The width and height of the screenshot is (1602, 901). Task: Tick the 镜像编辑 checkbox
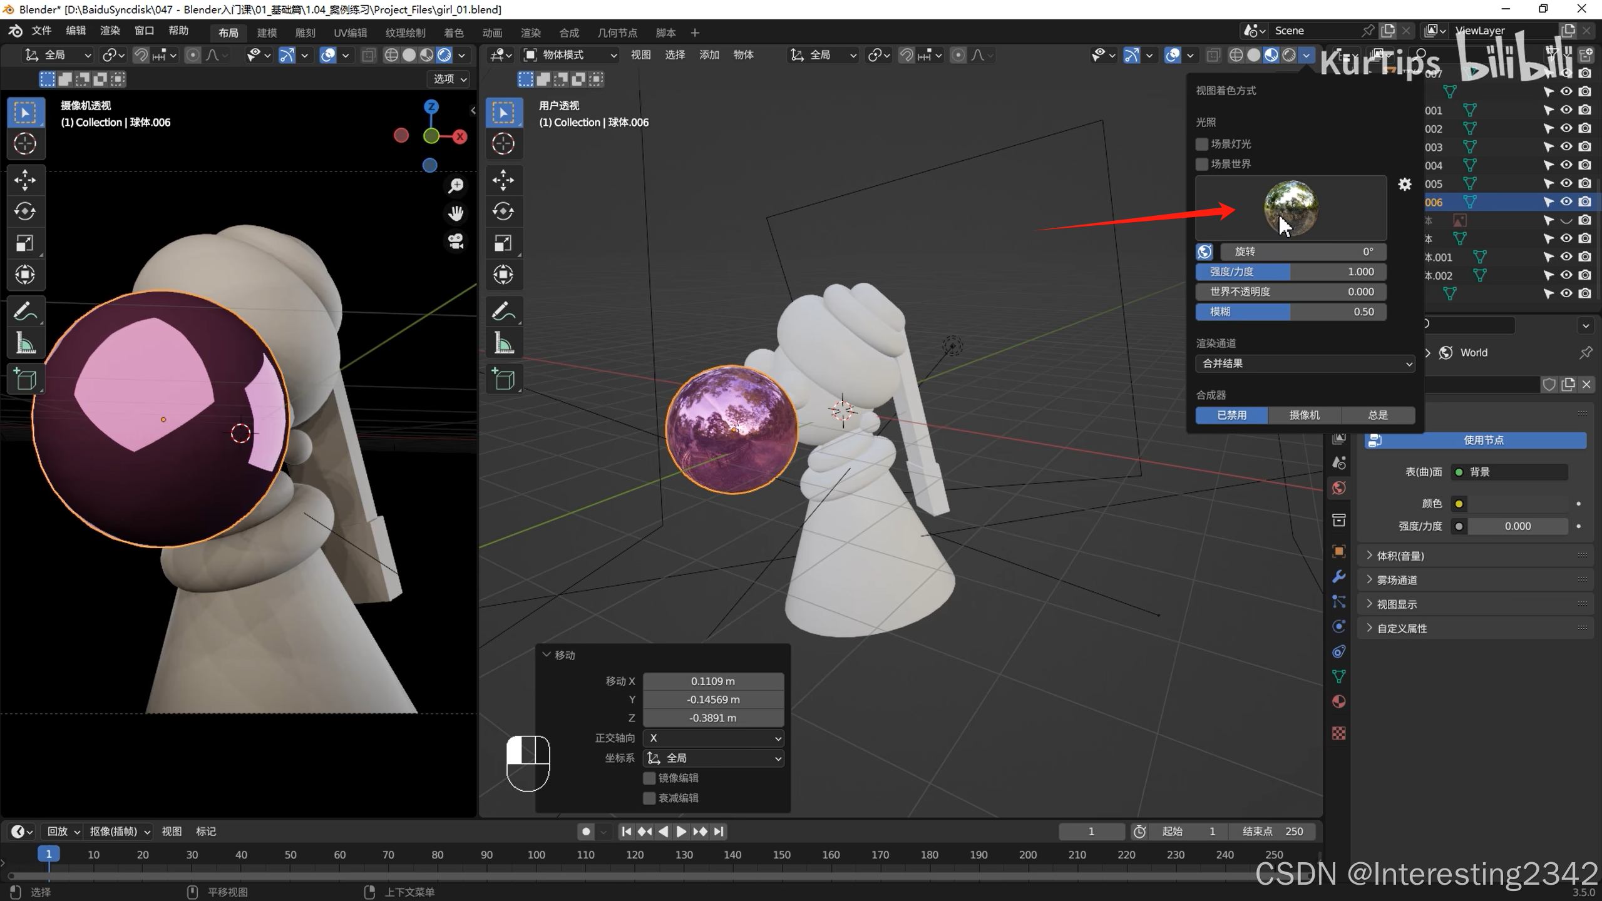649,778
